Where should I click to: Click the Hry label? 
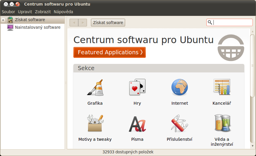137,103
